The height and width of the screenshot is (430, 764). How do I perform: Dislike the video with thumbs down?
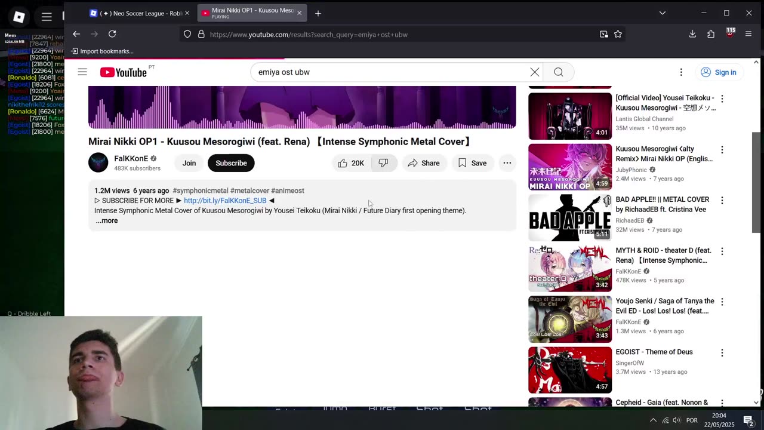coord(384,163)
